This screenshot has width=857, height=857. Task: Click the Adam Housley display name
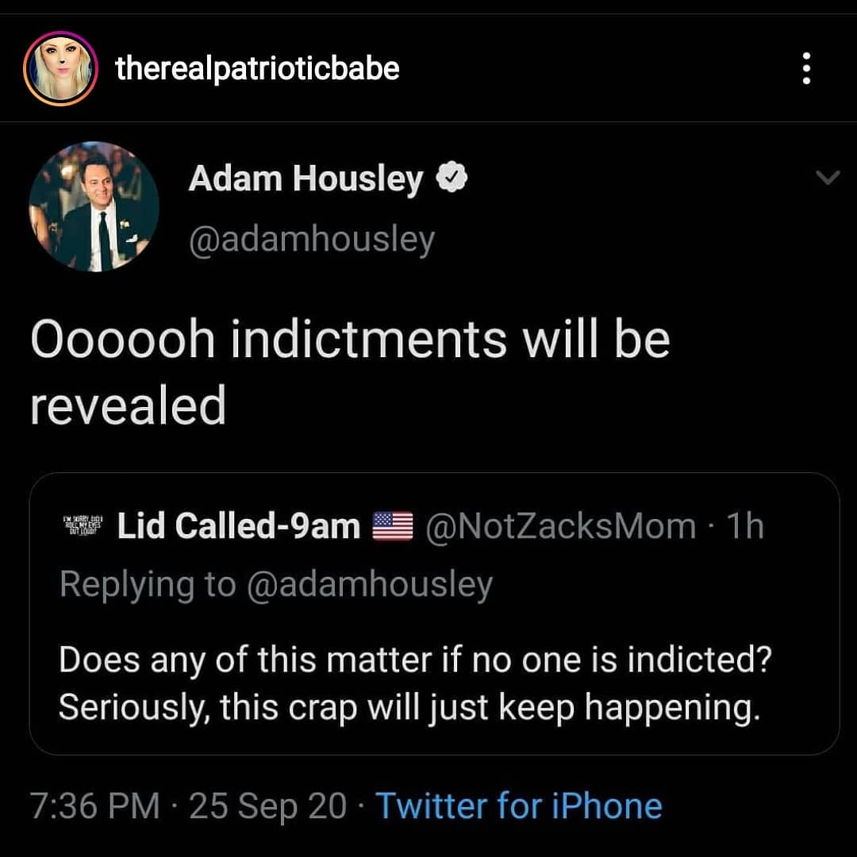pos(306,180)
